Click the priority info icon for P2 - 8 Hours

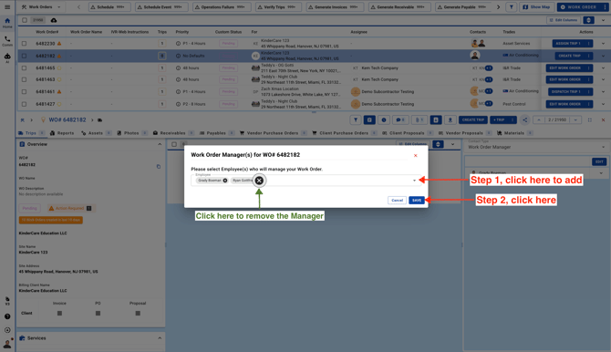pyautogui.click(x=178, y=104)
